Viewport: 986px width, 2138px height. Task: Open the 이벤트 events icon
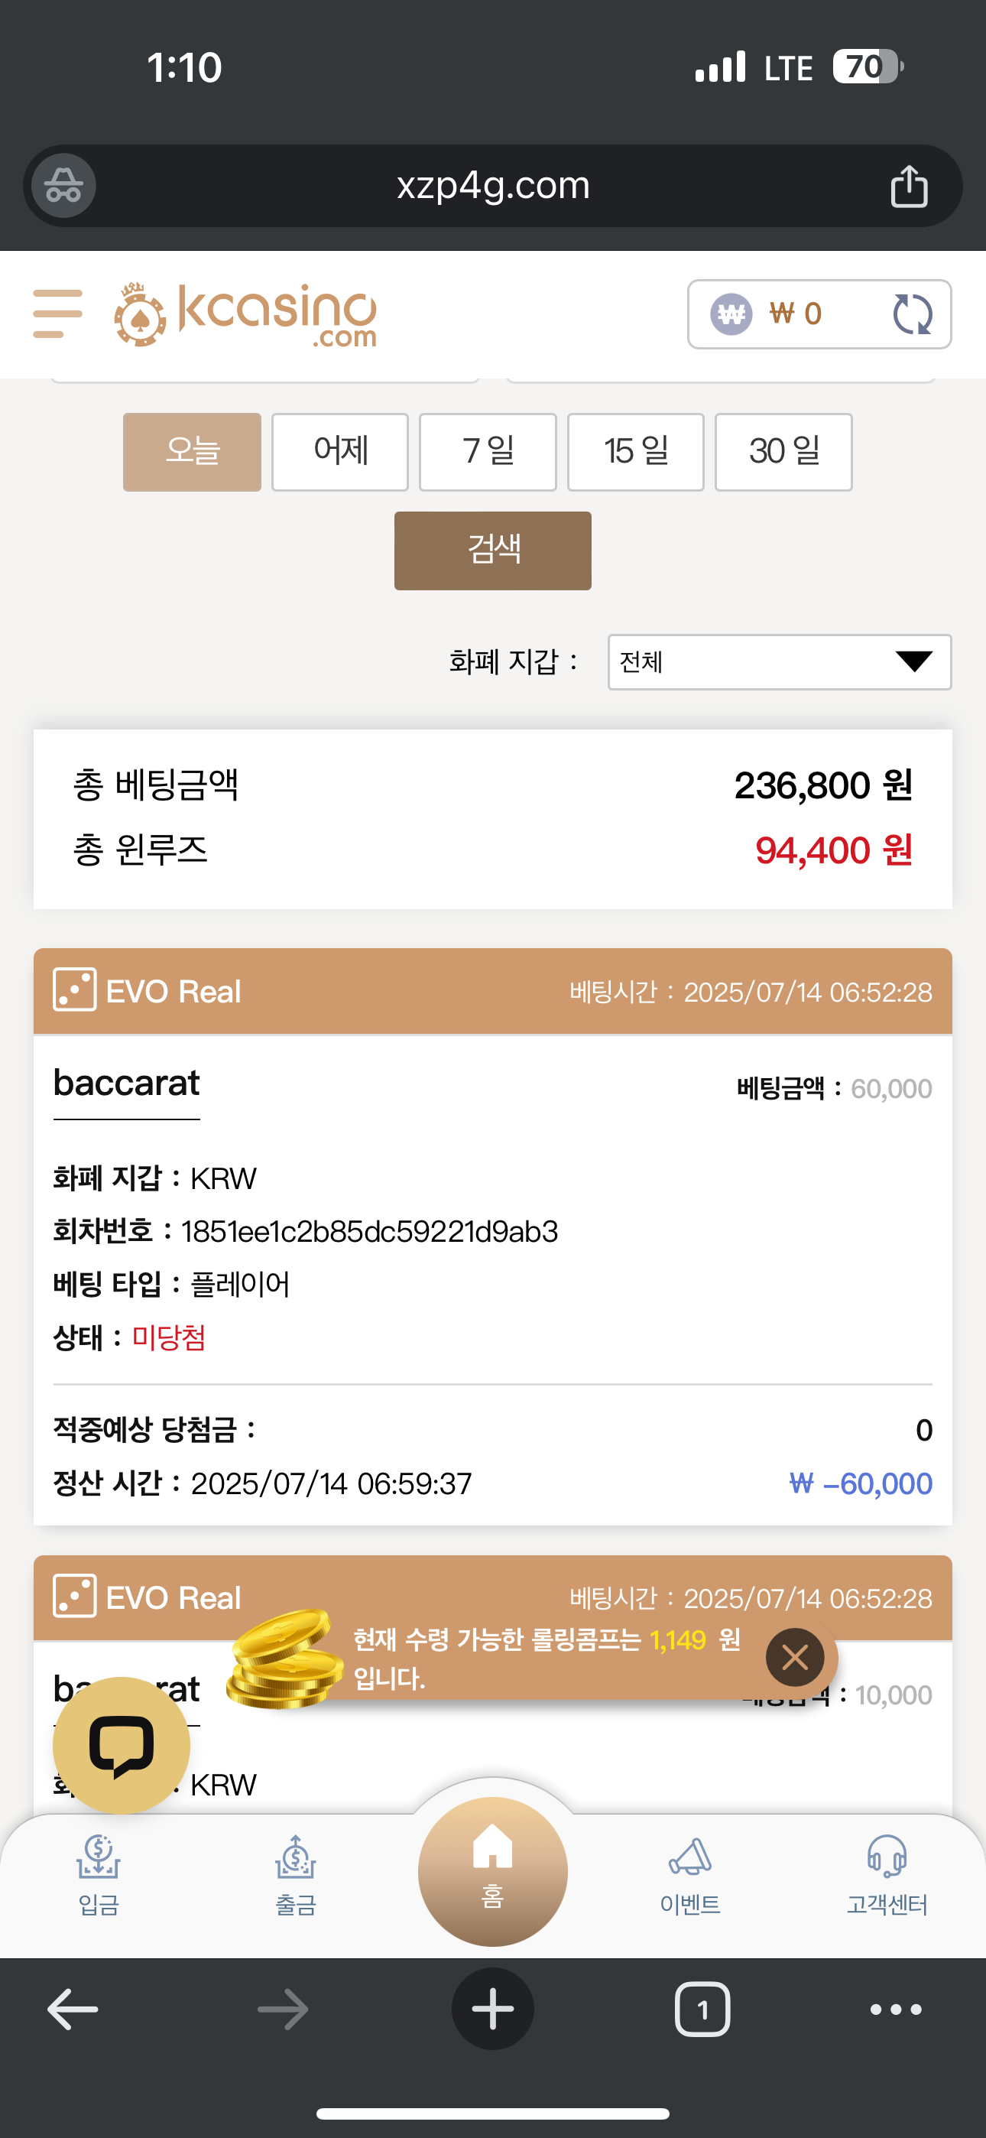(x=689, y=1875)
